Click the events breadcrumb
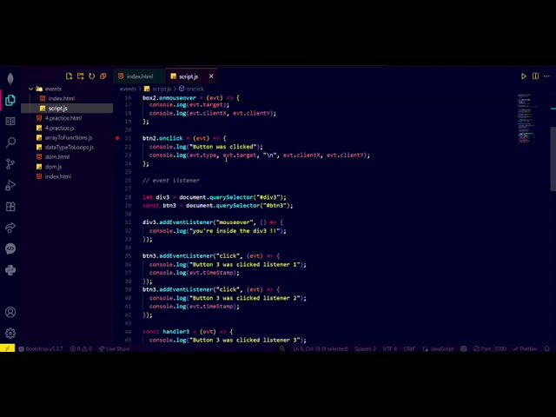 [128, 89]
